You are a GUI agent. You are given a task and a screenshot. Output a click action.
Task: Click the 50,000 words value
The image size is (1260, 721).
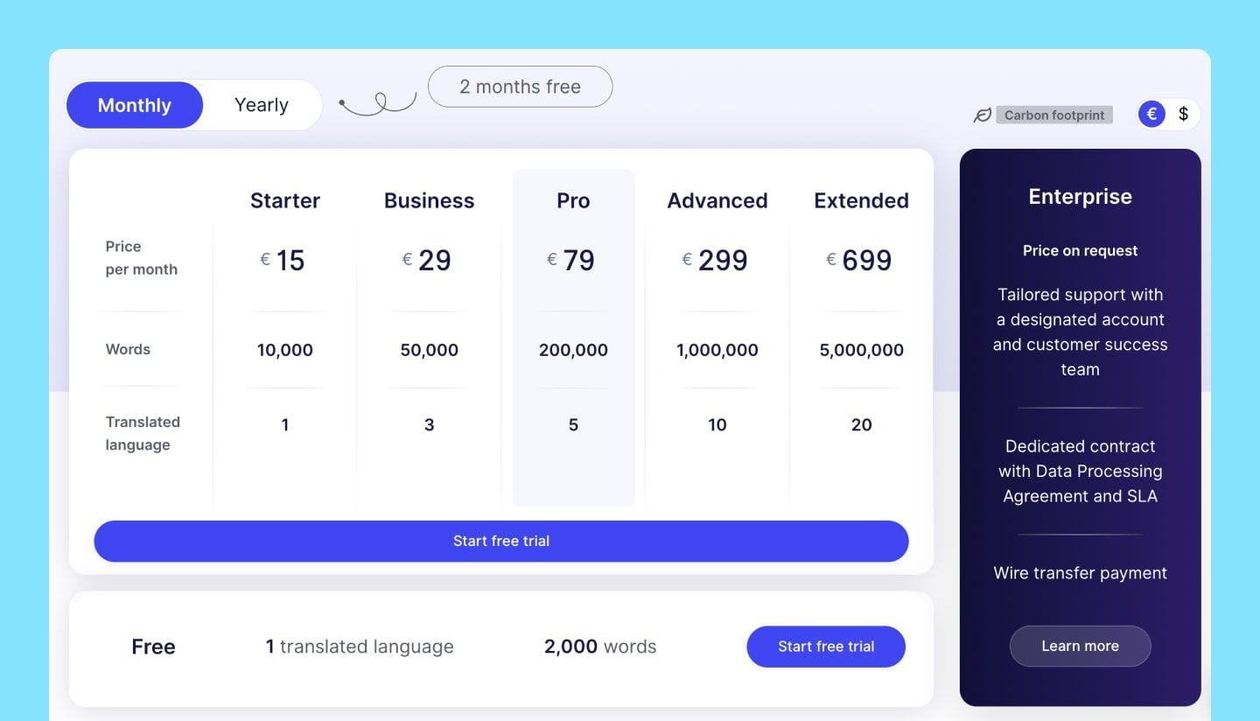[x=429, y=350]
